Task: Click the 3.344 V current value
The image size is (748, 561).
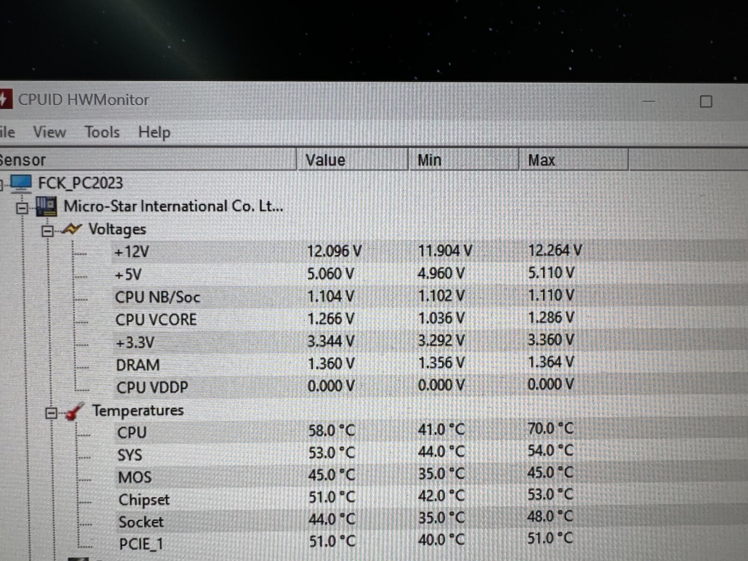Action: 331,341
